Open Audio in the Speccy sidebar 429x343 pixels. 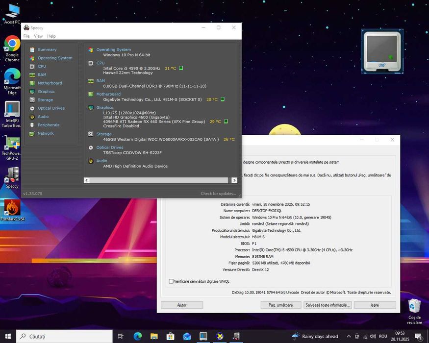pyautogui.click(x=43, y=117)
